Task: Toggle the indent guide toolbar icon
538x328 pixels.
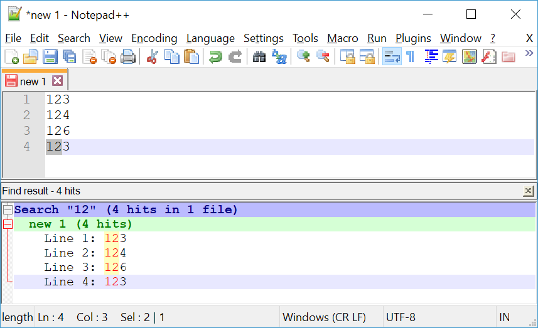Action: point(431,56)
